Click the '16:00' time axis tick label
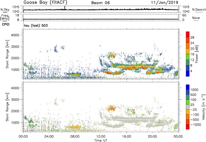This screenshot has width=206, height=142. pos(126,137)
